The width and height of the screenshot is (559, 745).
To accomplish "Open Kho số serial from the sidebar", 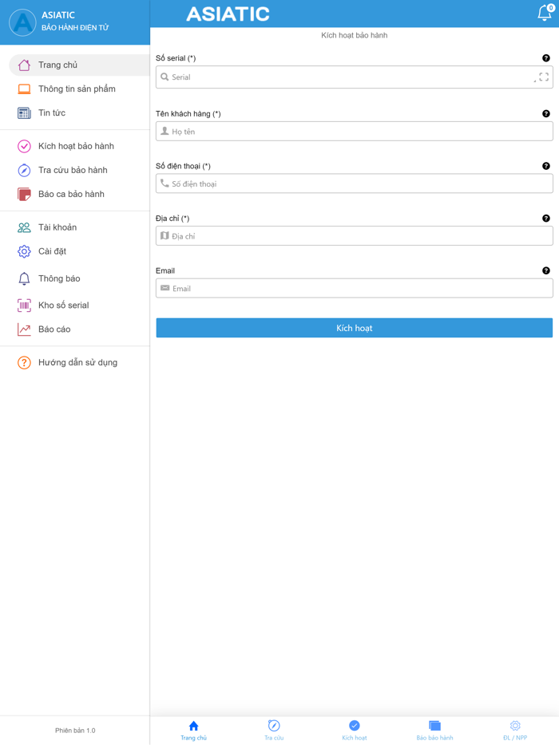I will point(63,305).
